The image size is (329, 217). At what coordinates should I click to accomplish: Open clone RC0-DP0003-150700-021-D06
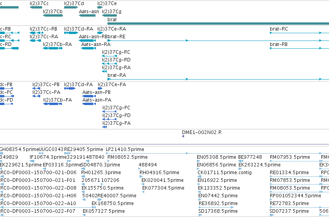pyautogui.click(x=38, y=173)
